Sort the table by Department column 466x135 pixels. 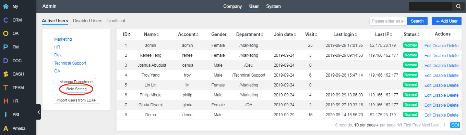click(250, 34)
